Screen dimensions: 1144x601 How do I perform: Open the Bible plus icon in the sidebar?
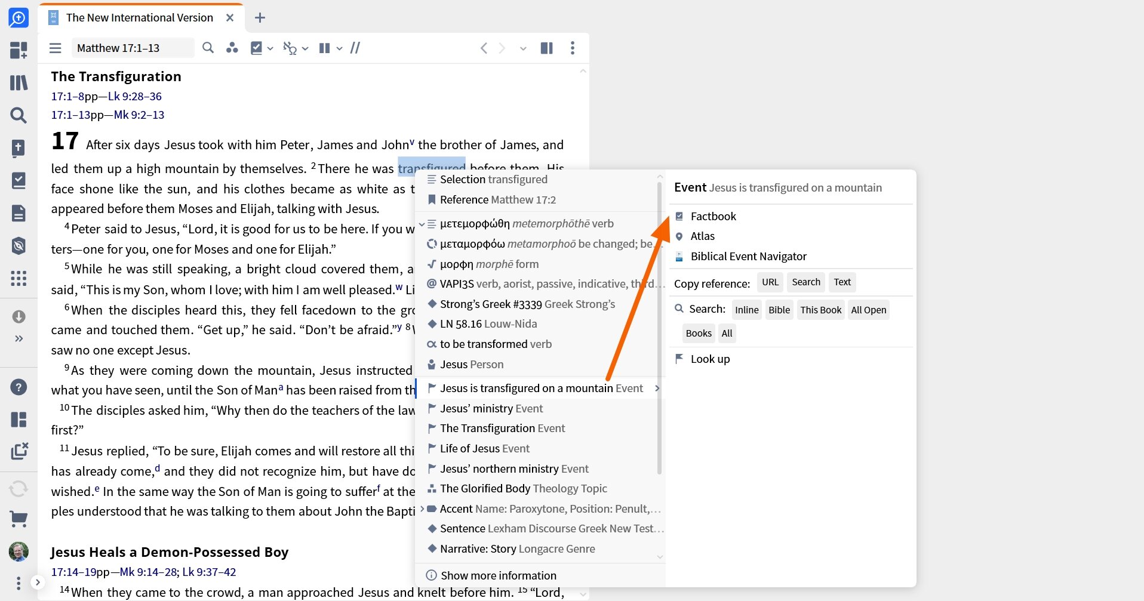[x=19, y=148]
